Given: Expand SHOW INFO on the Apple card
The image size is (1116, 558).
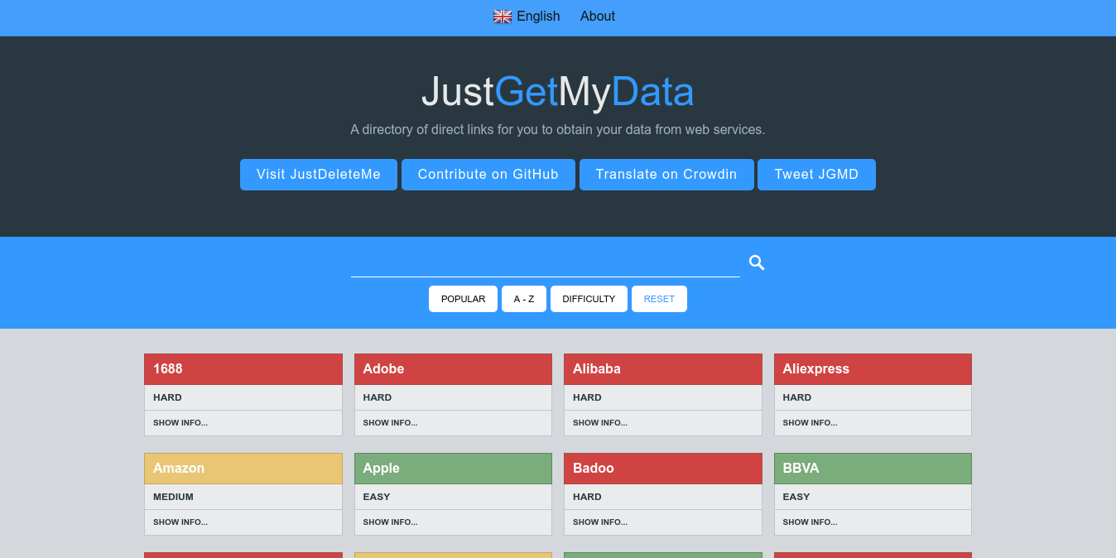Looking at the screenshot, I should pyautogui.click(x=390, y=522).
